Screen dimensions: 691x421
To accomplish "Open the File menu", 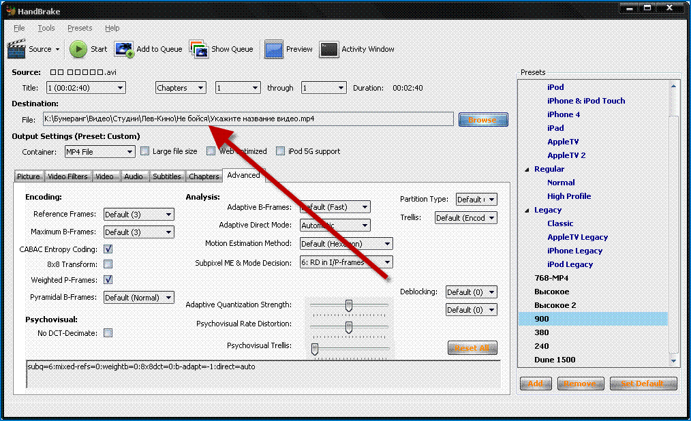I will 19,28.
